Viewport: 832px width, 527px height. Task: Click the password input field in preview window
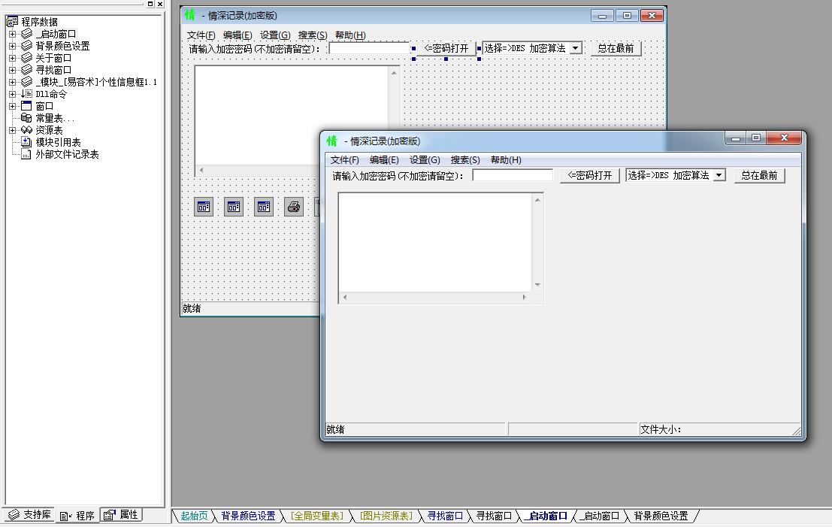click(x=513, y=175)
